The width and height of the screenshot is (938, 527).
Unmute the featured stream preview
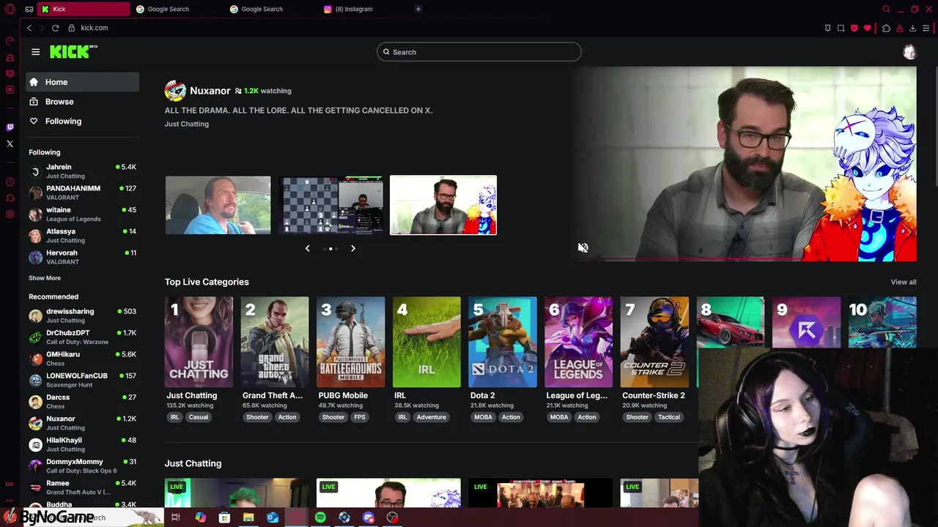[x=583, y=248]
